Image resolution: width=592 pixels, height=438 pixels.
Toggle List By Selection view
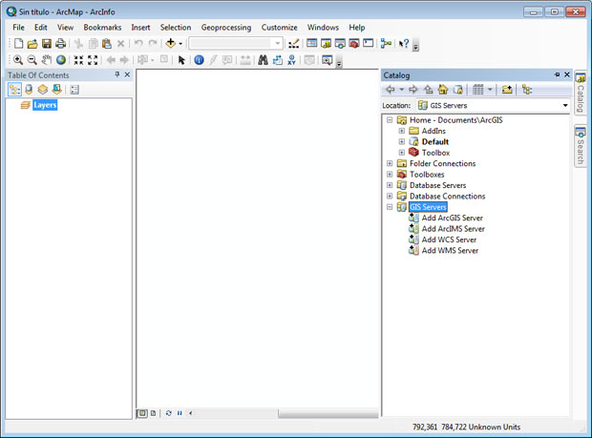coord(57,90)
